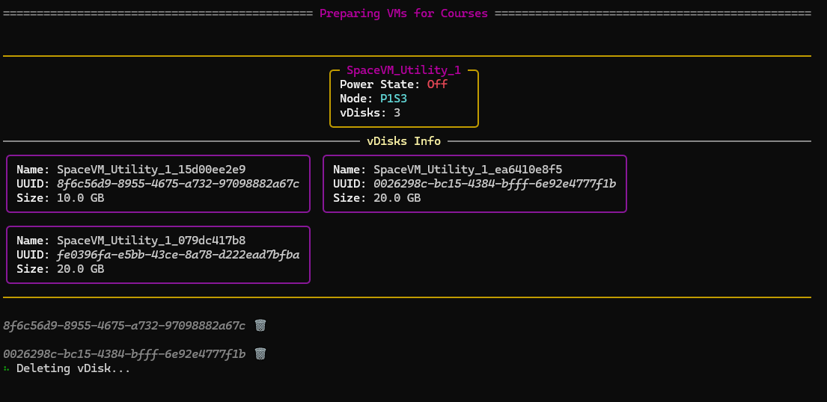
Task: Click the 8f6c56d9 UUID in the deletion log
Action: coord(124,326)
